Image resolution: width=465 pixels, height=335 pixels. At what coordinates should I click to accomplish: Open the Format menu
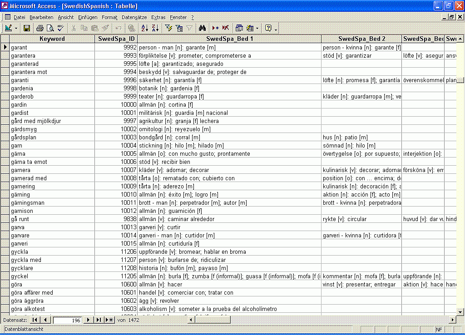(x=109, y=17)
